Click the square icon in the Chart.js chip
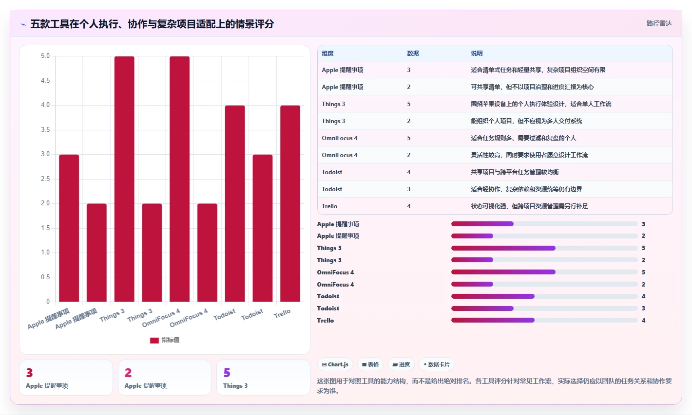 coord(324,364)
